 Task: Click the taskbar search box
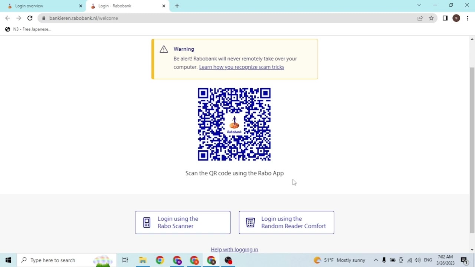[67, 260]
